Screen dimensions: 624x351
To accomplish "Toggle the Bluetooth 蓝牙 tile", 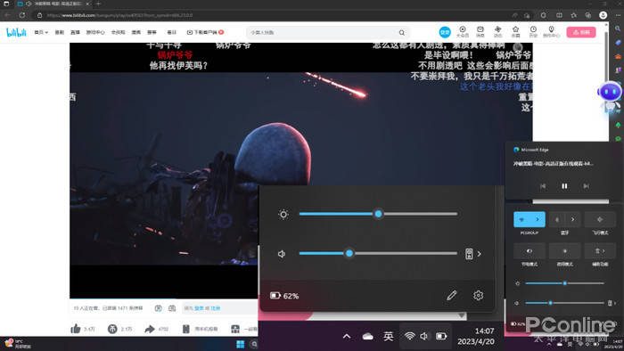I will [557, 219].
